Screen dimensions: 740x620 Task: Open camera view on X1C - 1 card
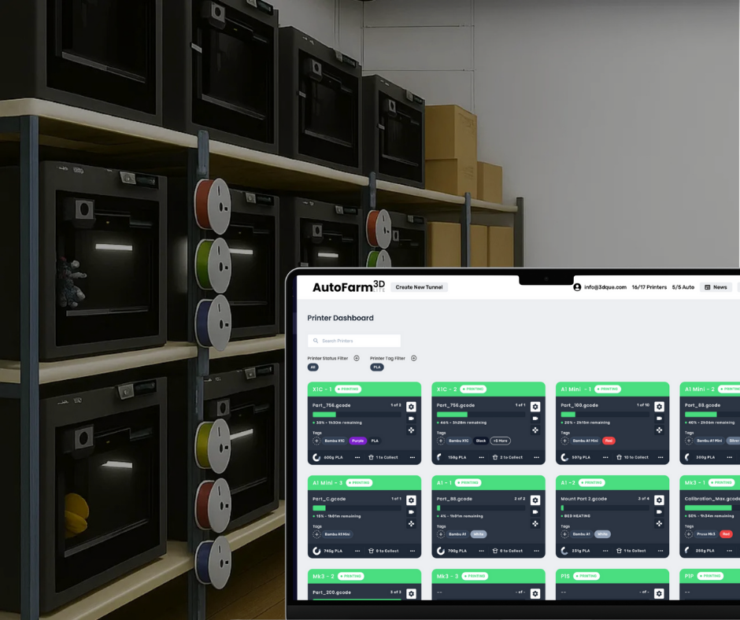tap(411, 419)
